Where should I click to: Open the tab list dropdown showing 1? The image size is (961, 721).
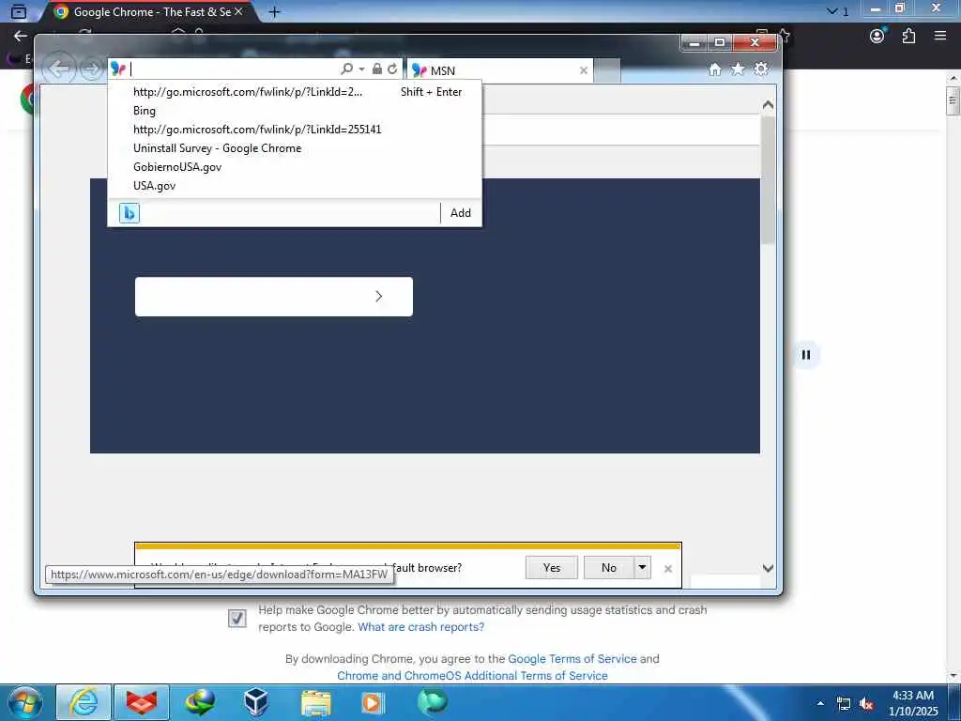tap(837, 11)
